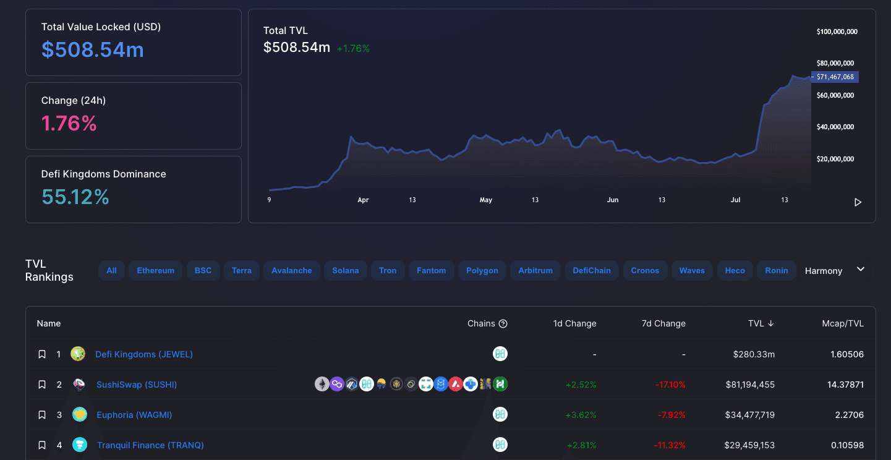891x460 pixels.
Task: Expand the chain list chevron next to Harmony
Action: click(x=860, y=270)
